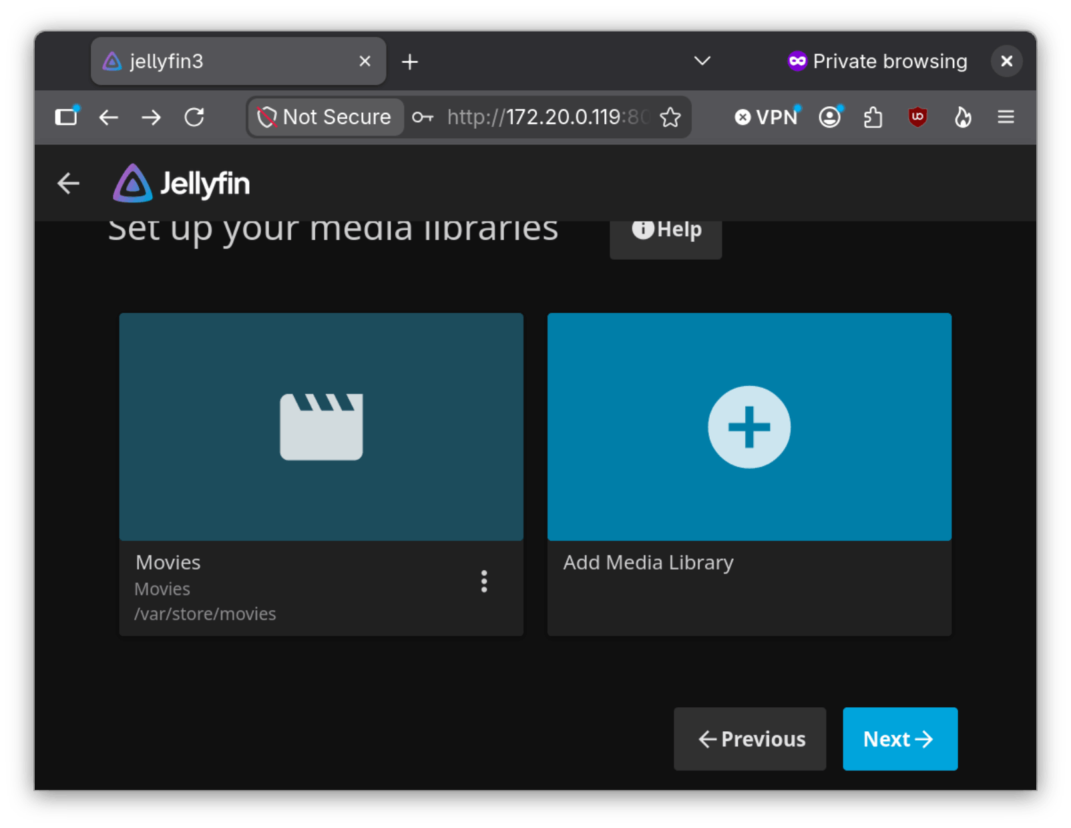This screenshot has width=1071, height=828.
Task: Toggle the browser sidebar icon
Action: point(66,117)
